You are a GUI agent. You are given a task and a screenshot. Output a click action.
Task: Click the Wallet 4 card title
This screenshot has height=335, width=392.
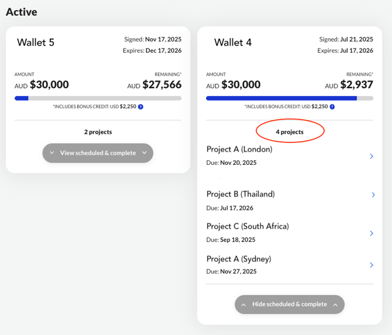point(233,43)
